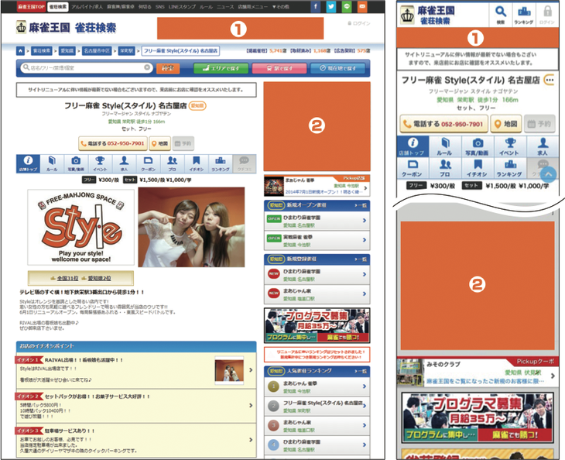Tap the 検索 magnifier icon in mobile header
This screenshot has height=460, width=565.
(x=501, y=15)
